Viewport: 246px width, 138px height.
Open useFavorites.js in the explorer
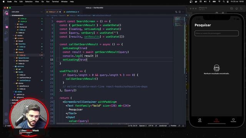[25, 78]
